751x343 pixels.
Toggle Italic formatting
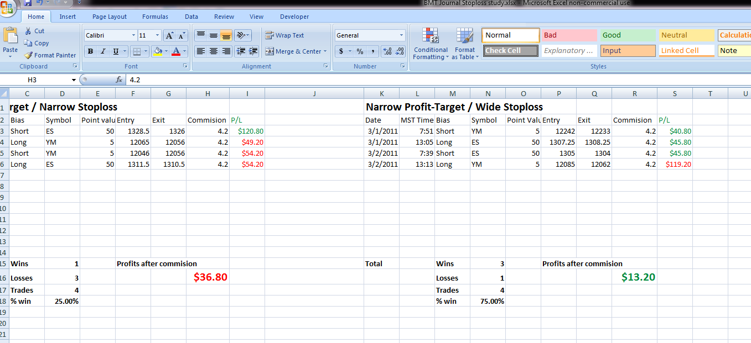coord(103,51)
